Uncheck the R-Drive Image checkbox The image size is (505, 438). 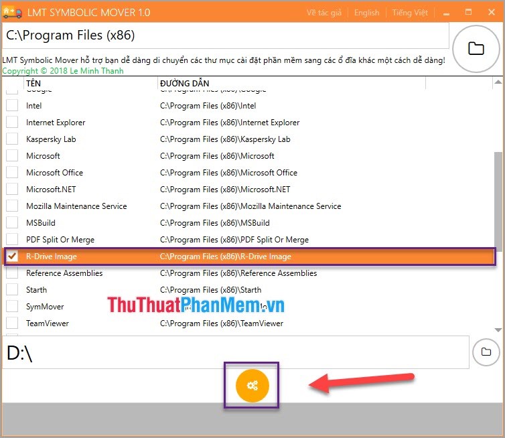[x=12, y=256]
